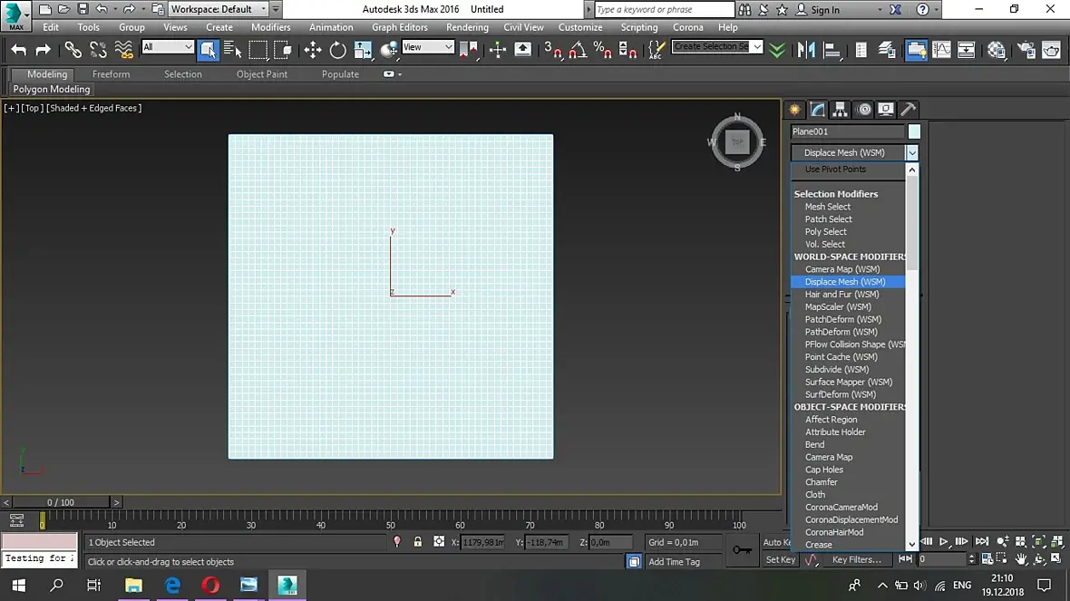The image size is (1070, 601).
Task: Expand the Workspace: Default dropdown
Action: (219, 9)
